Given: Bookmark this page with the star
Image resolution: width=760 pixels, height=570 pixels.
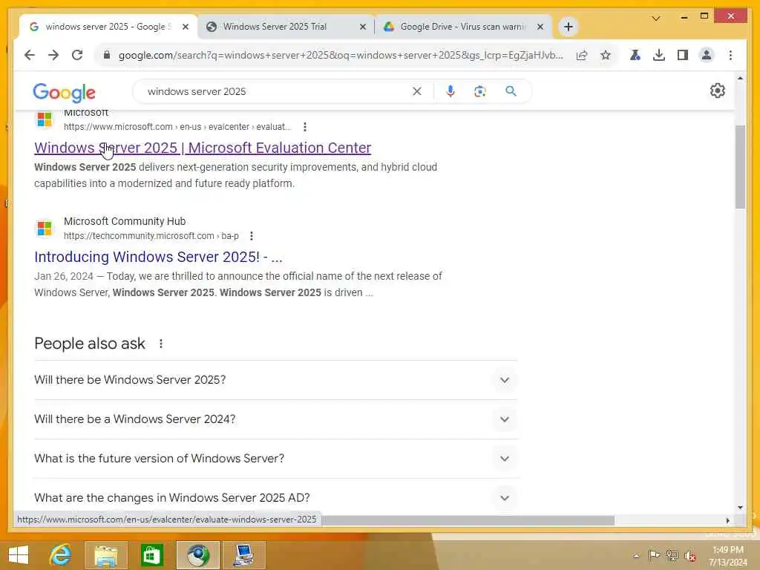Looking at the screenshot, I should [606, 55].
